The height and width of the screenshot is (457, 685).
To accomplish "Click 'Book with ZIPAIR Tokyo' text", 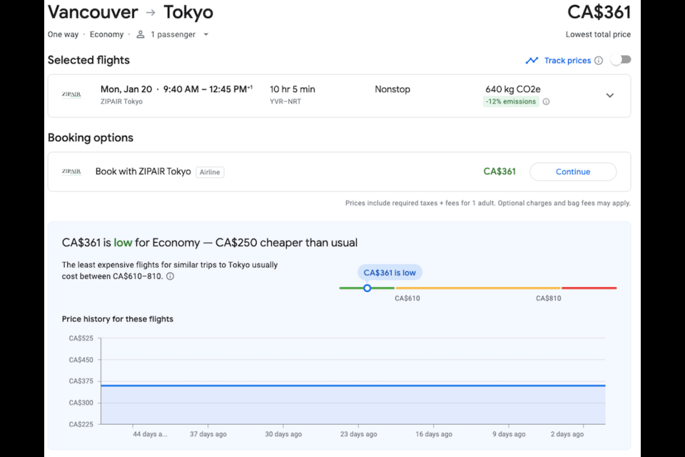I will click(143, 171).
